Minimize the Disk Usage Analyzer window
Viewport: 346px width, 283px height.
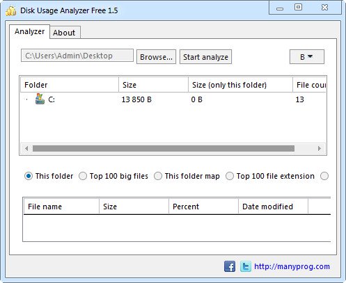coord(280,8)
